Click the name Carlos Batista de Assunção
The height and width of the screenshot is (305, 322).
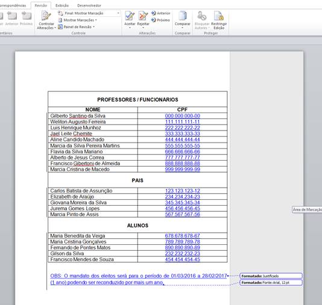[x=81, y=191]
